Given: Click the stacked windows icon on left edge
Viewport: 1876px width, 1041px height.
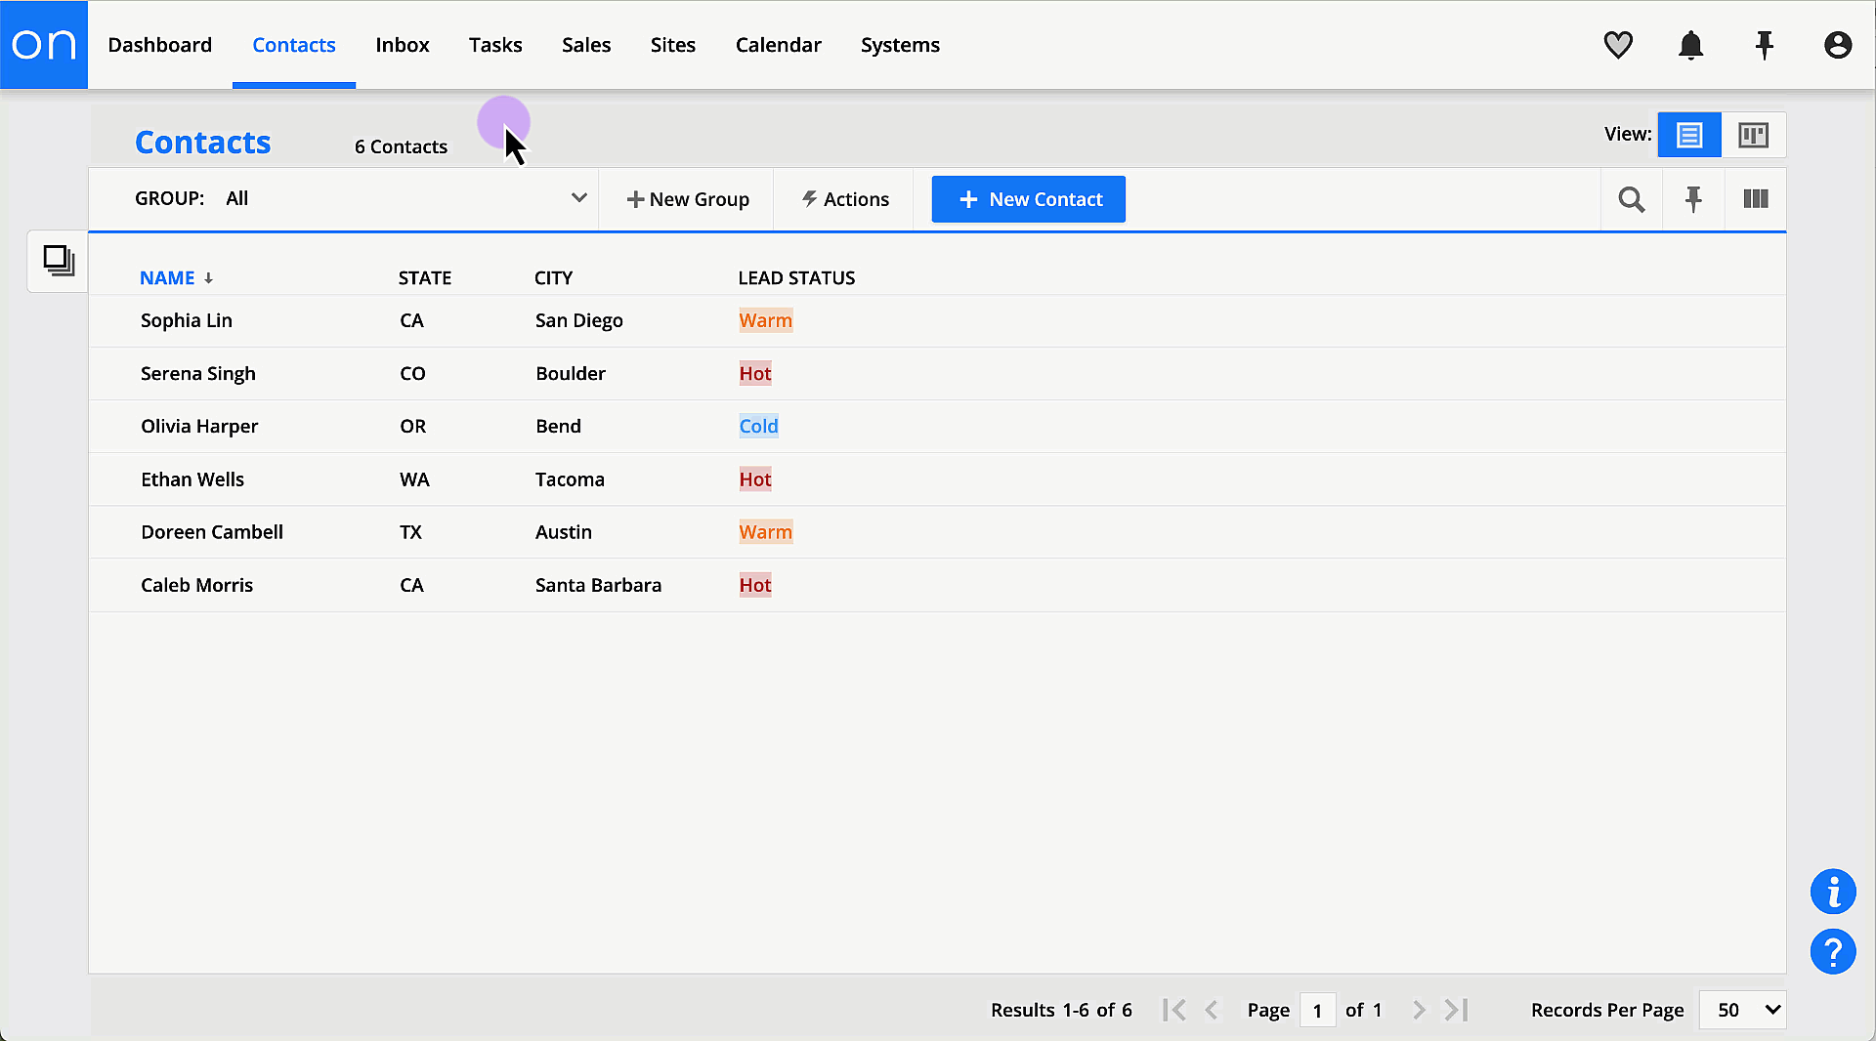Looking at the screenshot, I should point(59,261).
